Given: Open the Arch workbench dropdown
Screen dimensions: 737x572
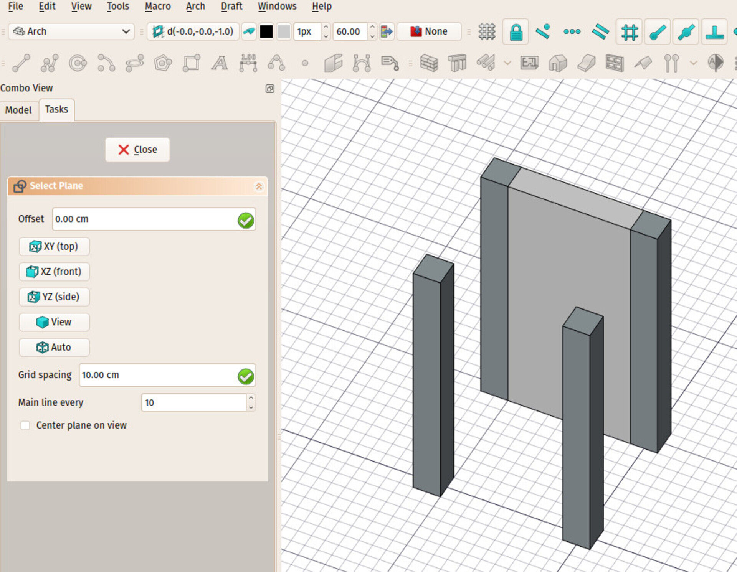Looking at the screenshot, I should pos(71,31).
